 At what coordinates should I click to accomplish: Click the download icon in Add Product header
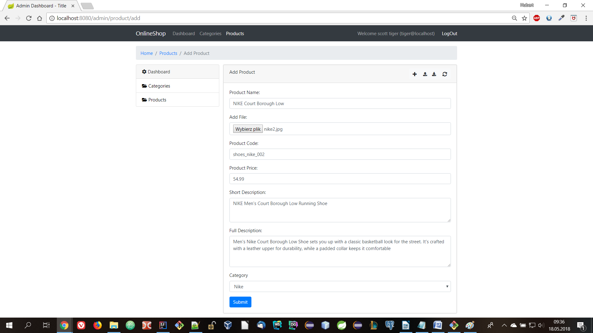click(x=434, y=74)
